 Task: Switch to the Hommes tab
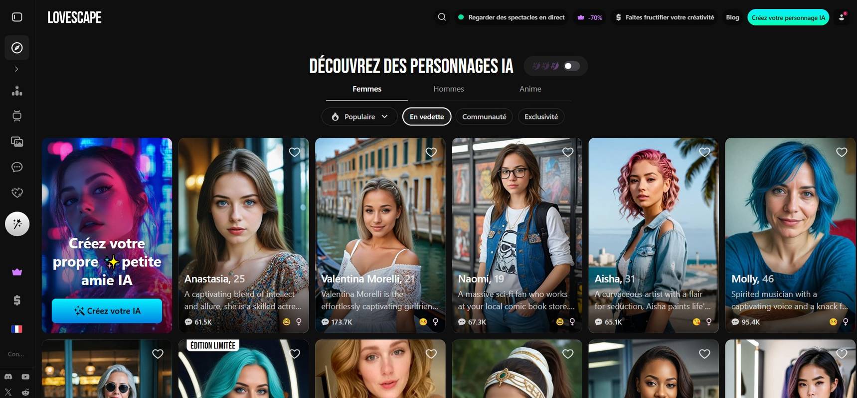point(448,89)
